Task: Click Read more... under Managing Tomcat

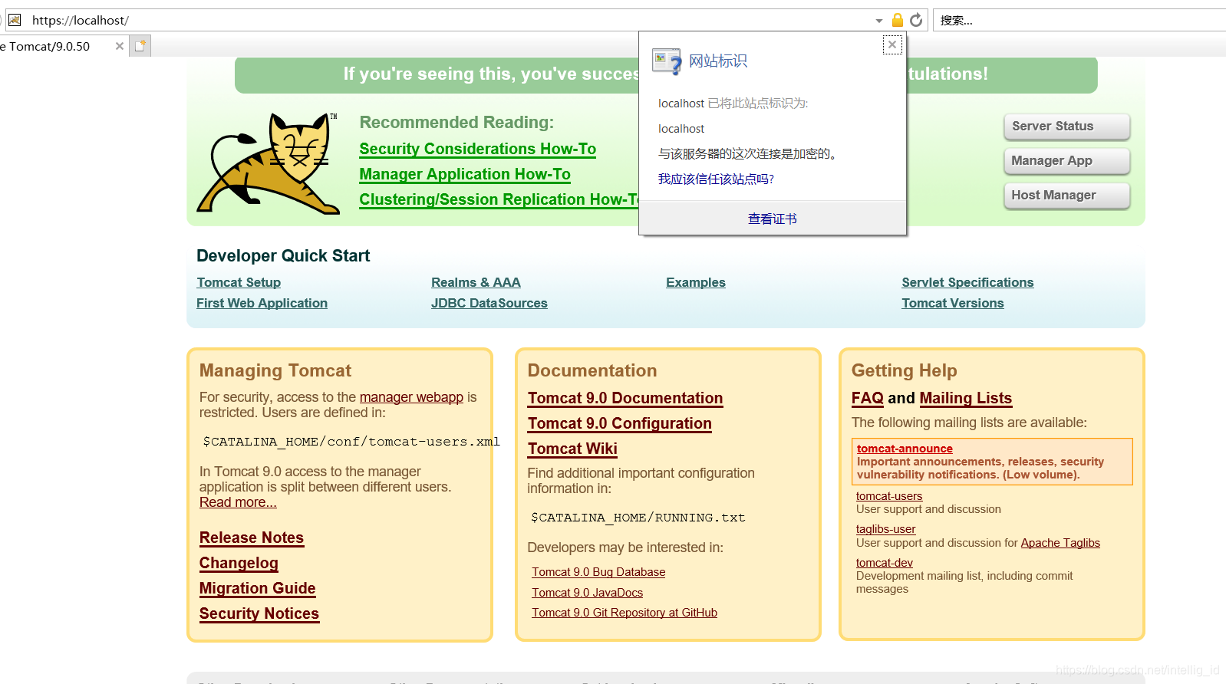Action: click(x=238, y=502)
